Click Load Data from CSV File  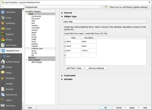tap(96, 33)
